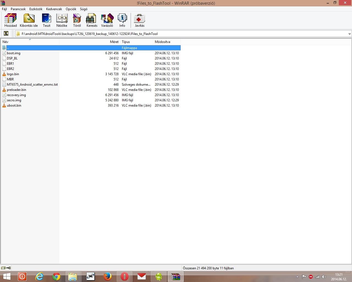This screenshot has width=352, height=282.
Task: Select the MBR file
Action: coord(10,79)
